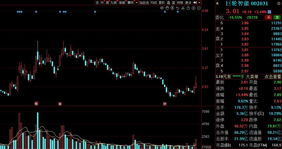Click the 涨停 value 3.20
Image resolution: width=282 pixels, height=149 pixels.
(x=245, y=120)
